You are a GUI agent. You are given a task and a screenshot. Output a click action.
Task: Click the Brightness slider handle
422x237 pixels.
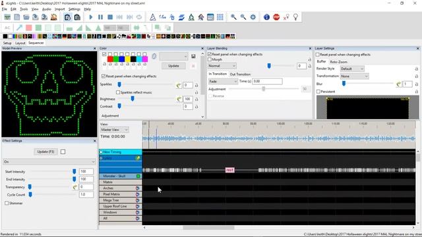133,99
